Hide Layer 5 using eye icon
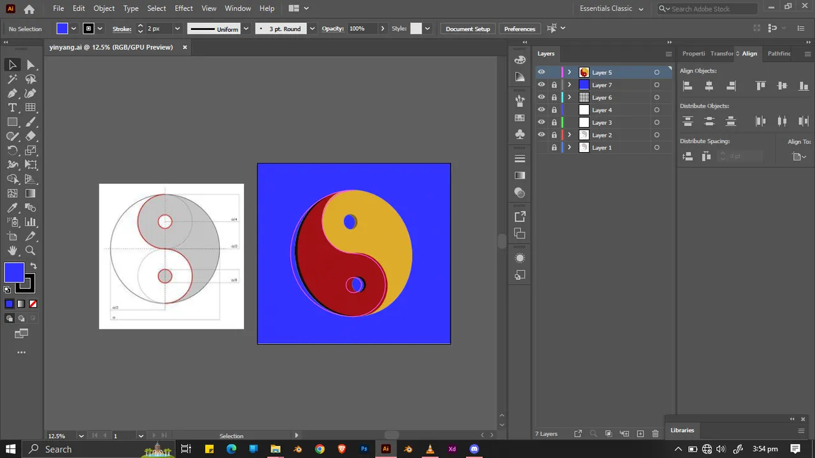Image resolution: width=815 pixels, height=458 pixels. pos(541,73)
